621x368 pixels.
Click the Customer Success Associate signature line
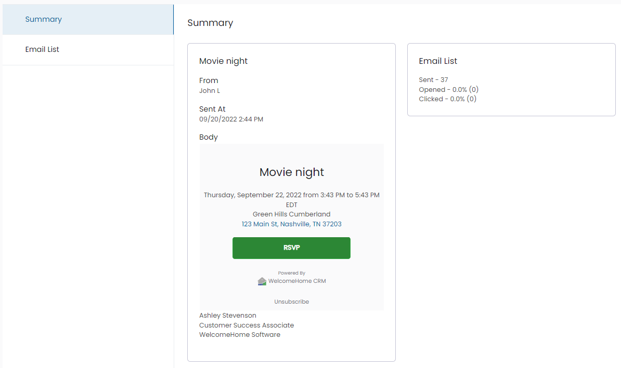tap(247, 325)
